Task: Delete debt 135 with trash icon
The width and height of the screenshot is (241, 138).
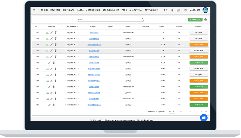Action: coord(56,44)
